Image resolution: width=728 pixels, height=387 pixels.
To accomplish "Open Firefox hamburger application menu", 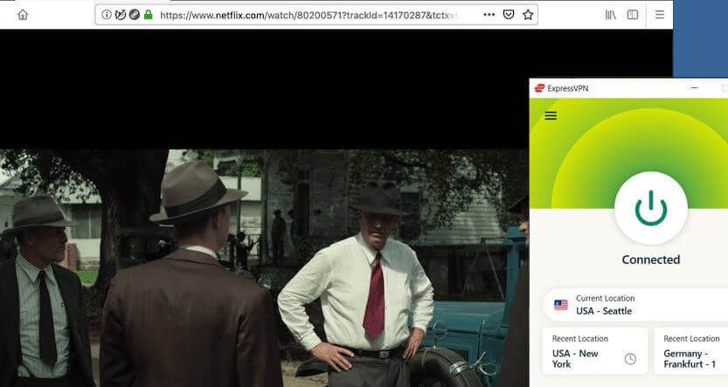I will (x=660, y=15).
